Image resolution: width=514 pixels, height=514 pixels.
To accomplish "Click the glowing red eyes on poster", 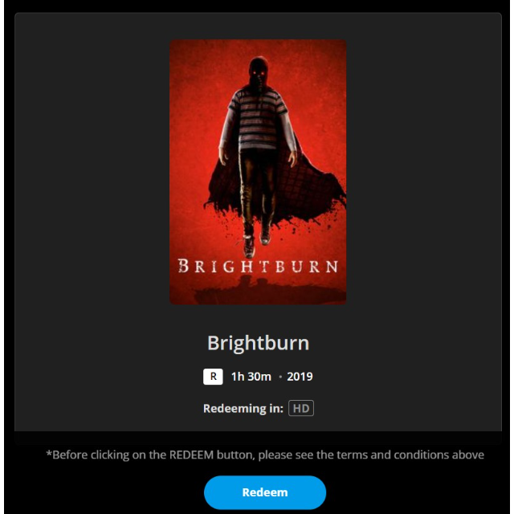I will point(258,72).
